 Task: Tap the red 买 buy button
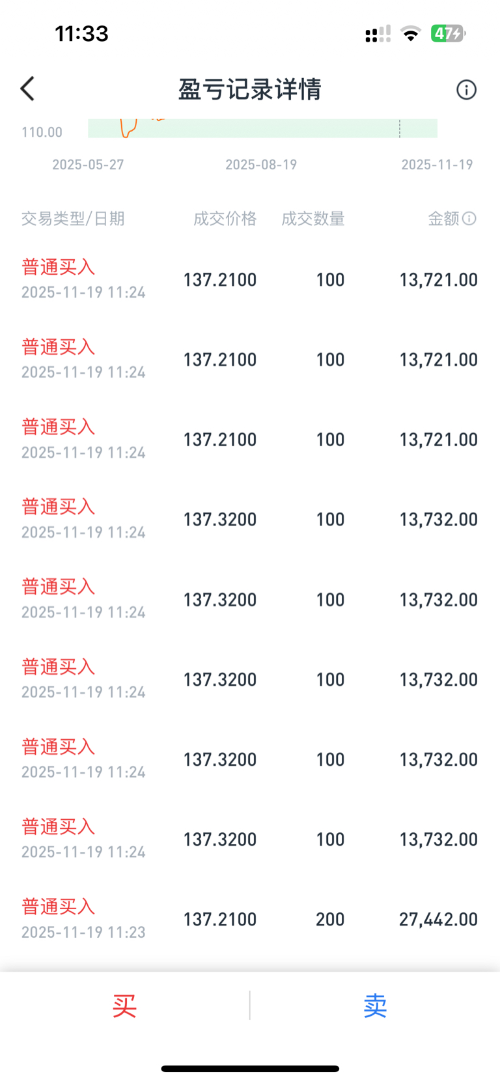[x=124, y=1006]
